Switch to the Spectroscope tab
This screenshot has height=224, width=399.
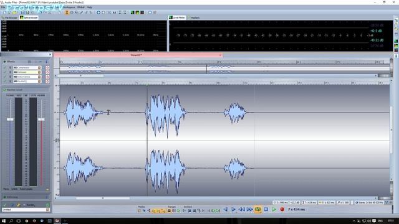[x=29, y=17]
